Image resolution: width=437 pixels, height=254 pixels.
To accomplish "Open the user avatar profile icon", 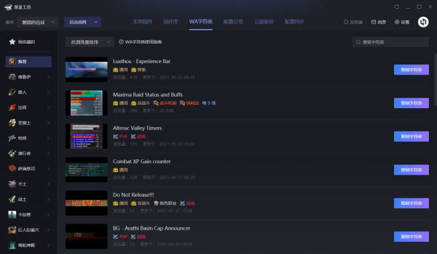I will pos(423,22).
